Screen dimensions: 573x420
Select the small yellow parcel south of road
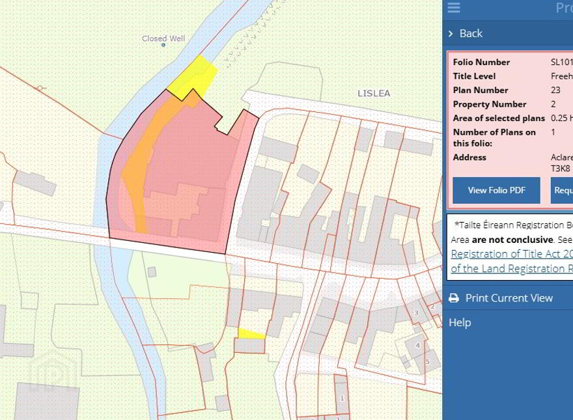pos(251,334)
